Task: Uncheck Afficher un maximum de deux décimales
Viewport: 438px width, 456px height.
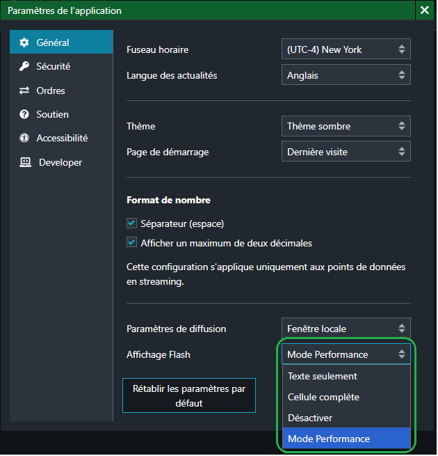Action: click(x=131, y=243)
